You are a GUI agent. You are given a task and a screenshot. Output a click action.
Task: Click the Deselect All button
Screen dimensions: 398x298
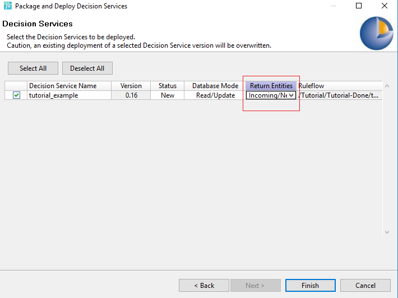point(87,68)
